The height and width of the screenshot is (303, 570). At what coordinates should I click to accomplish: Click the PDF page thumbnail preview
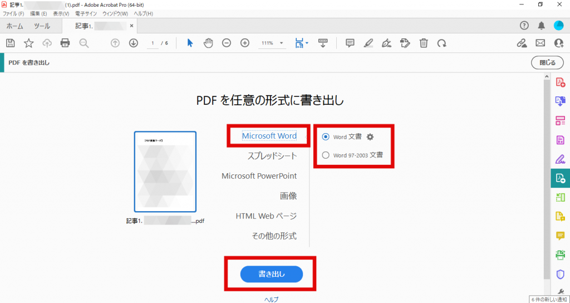(x=165, y=172)
